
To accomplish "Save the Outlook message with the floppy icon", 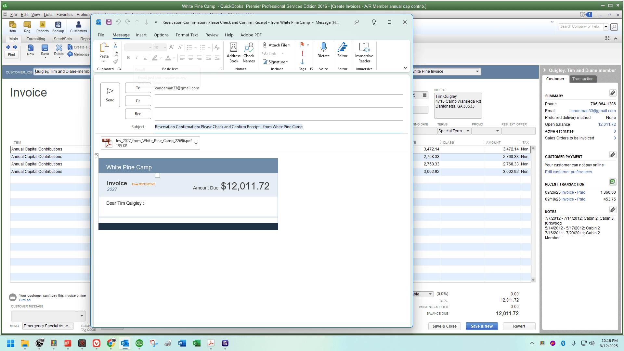I will [x=109, y=22].
